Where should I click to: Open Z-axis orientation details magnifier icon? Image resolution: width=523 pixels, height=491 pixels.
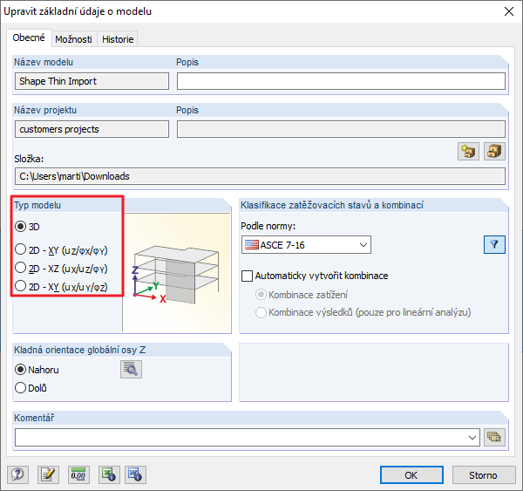pos(131,369)
